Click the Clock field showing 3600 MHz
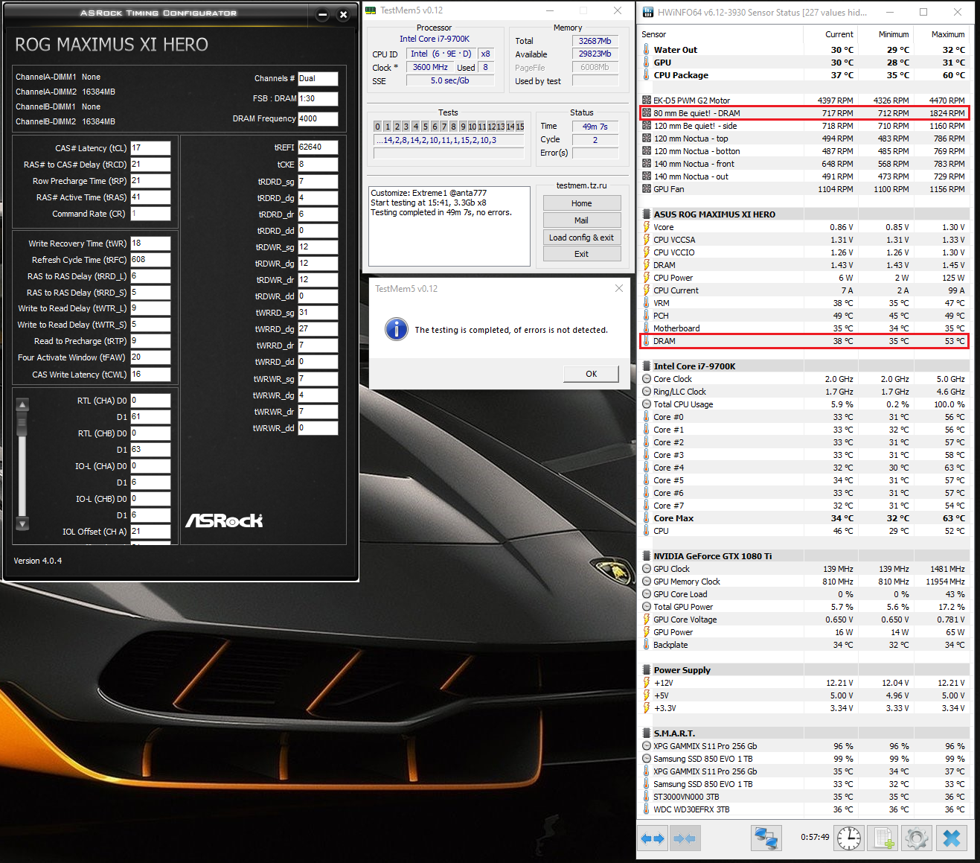This screenshot has height=863, width=980. (430, 67)
